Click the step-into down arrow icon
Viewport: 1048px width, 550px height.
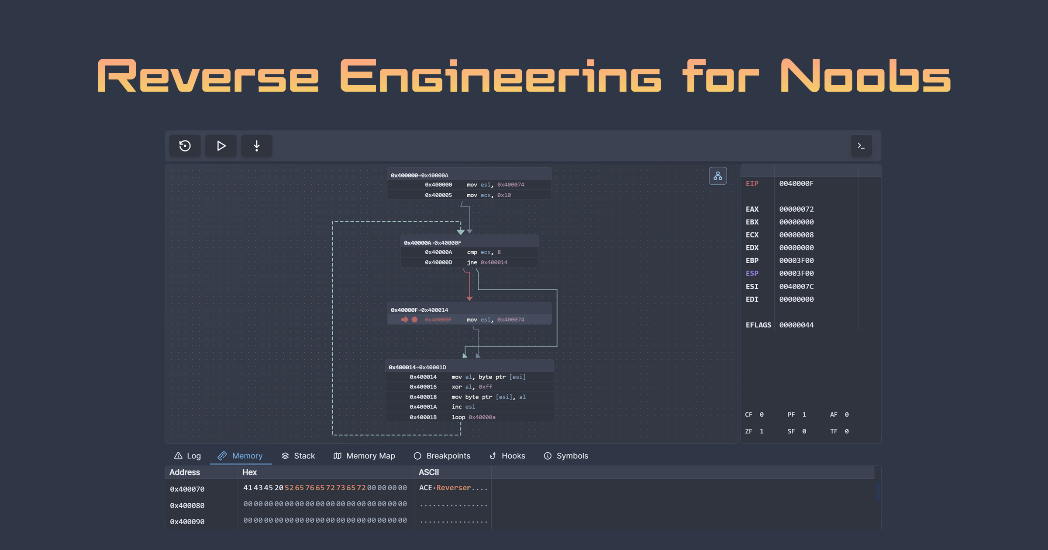(256, 146)
